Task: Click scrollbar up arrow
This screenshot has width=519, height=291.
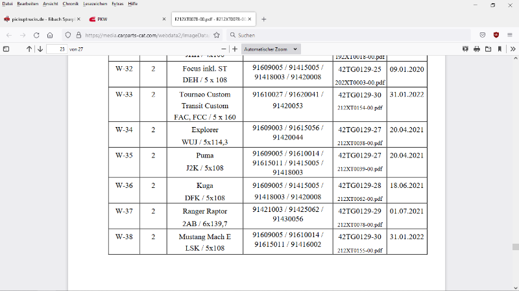Action: pyautogui.click(x=515, y=58)
